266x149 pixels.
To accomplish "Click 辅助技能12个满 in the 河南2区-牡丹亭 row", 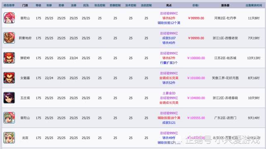I will coord(169,23).
